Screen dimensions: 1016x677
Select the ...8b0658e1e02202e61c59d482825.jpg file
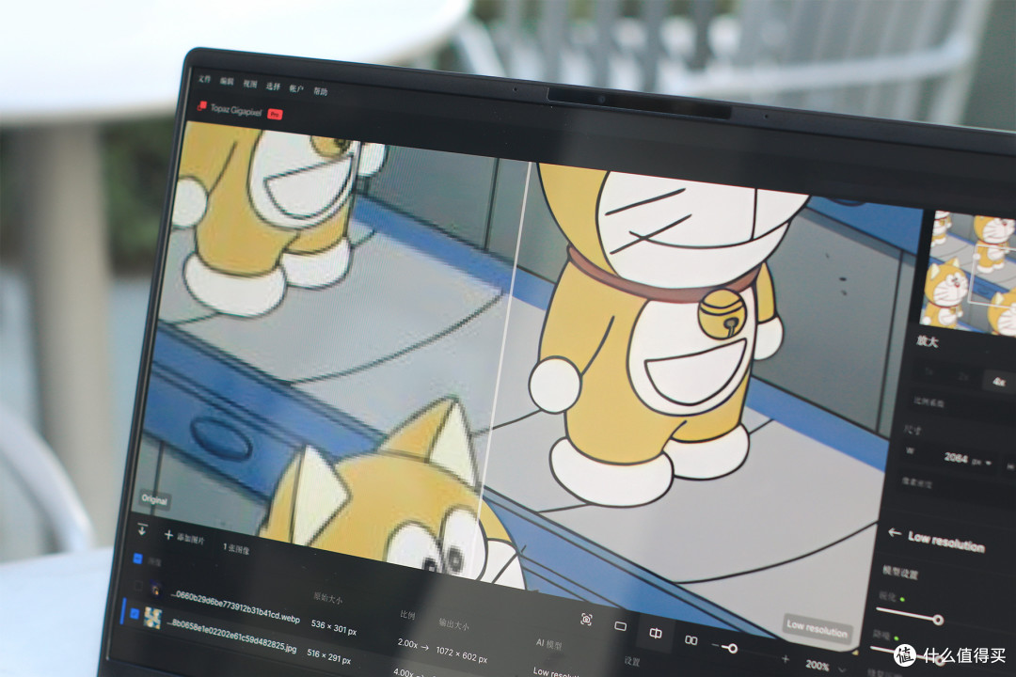click(231, 635)
